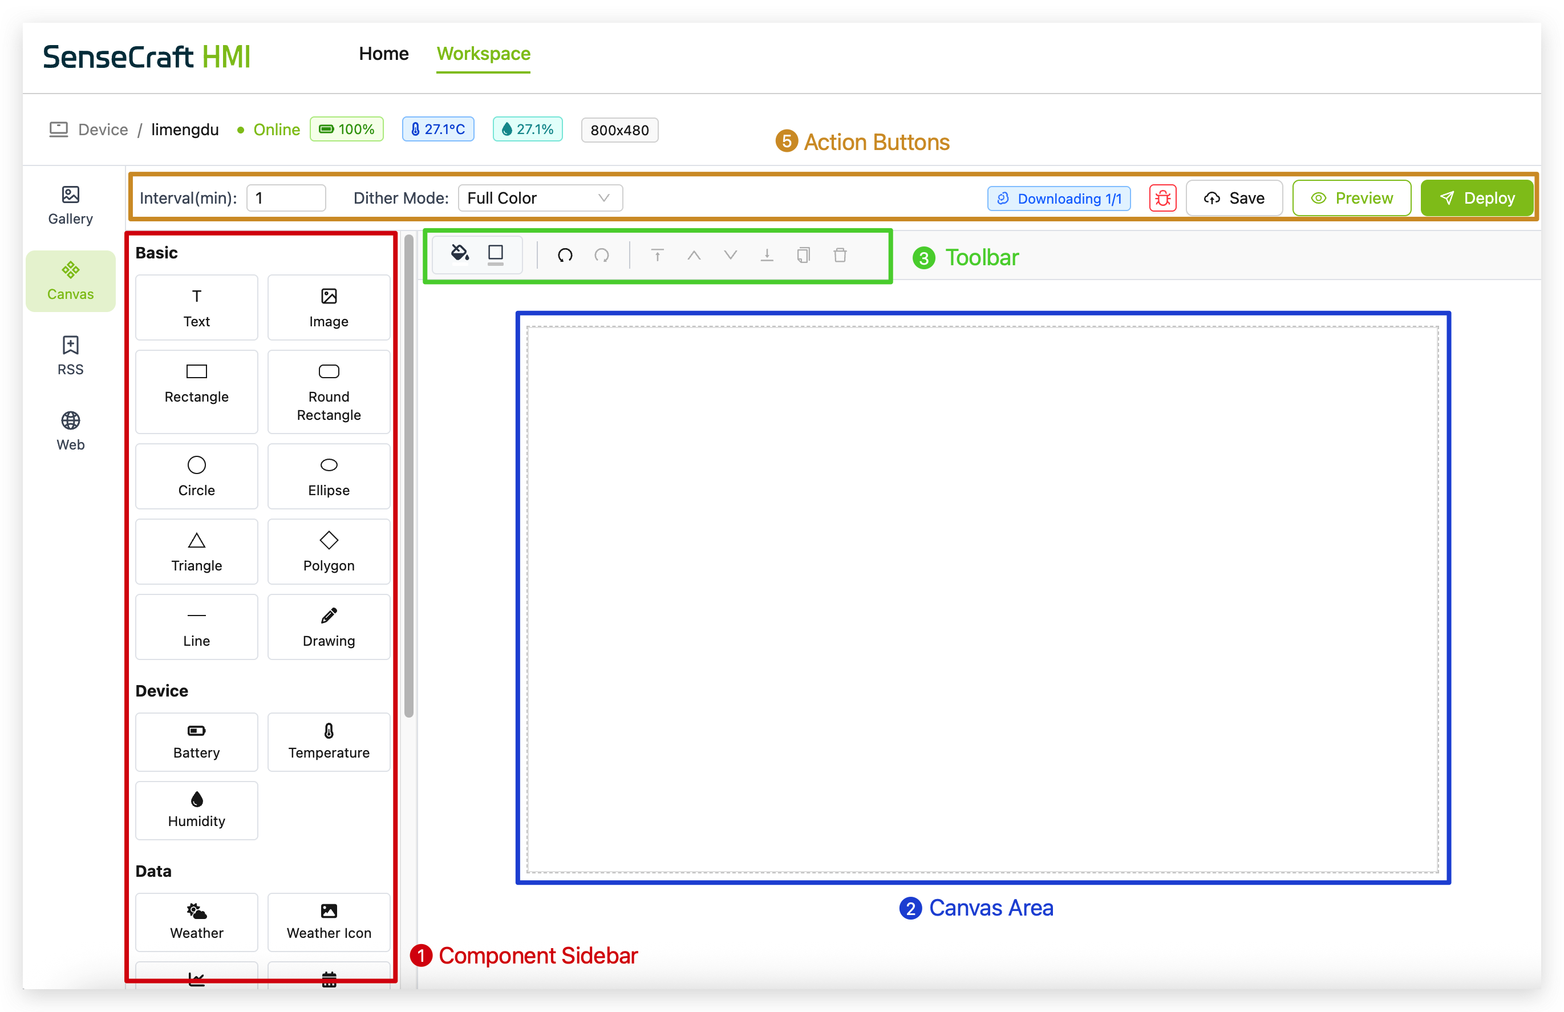
Task: Click the limengdu device name
Action: point(185,129)
